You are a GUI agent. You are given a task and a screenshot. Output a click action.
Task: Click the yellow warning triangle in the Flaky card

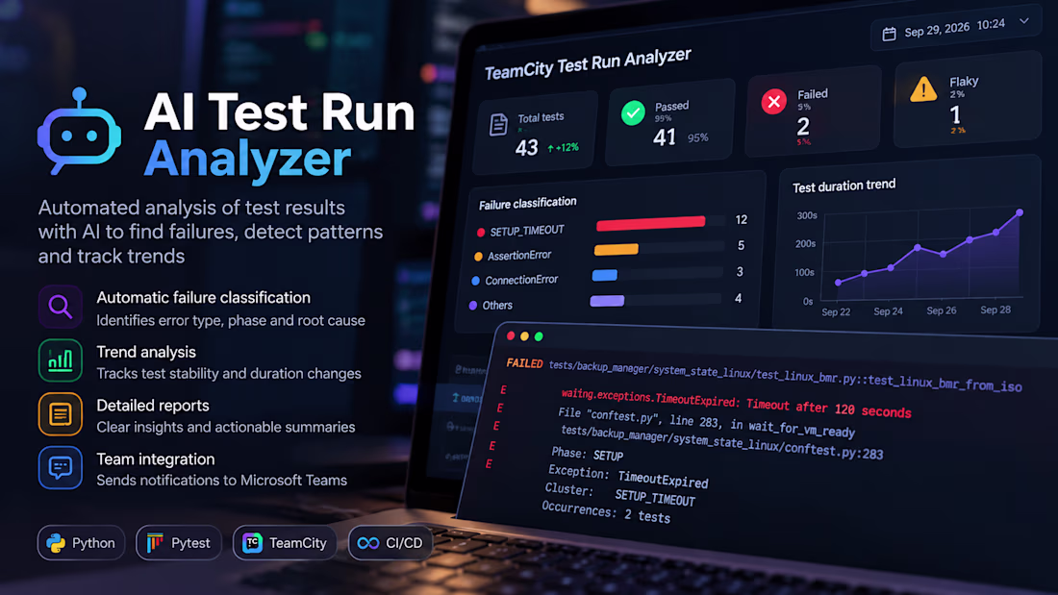click(923, 89)
